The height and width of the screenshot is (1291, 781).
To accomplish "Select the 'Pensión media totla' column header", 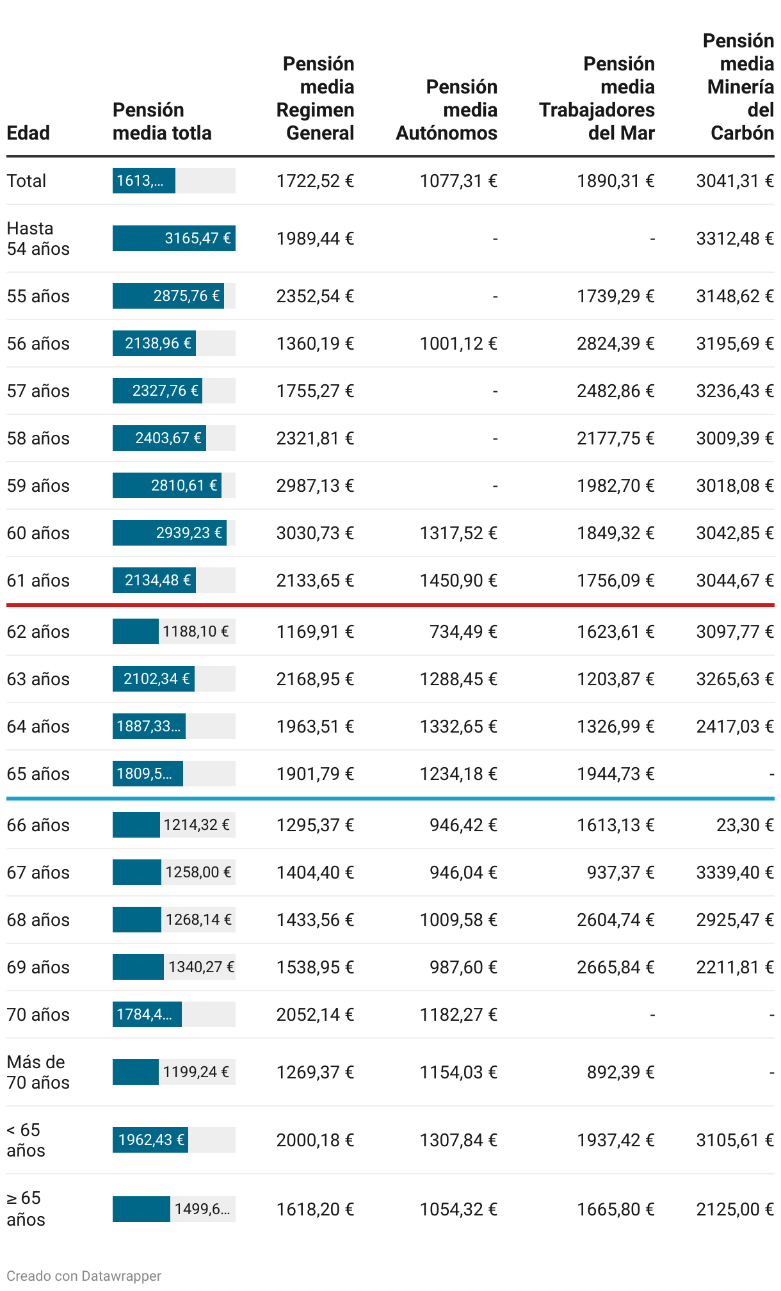I will pos(162,121).
